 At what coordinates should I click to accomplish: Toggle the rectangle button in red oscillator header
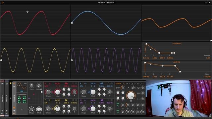click(x=76, y=83)
